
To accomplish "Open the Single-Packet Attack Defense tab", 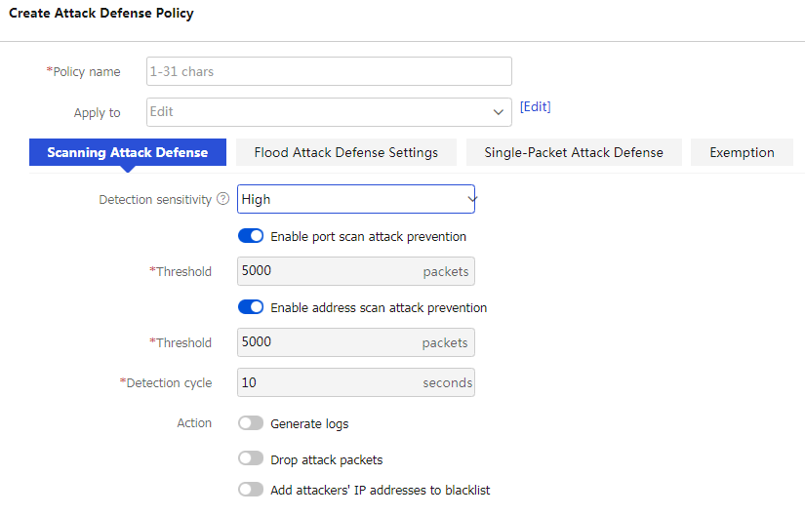I will (x=574, y=152).
